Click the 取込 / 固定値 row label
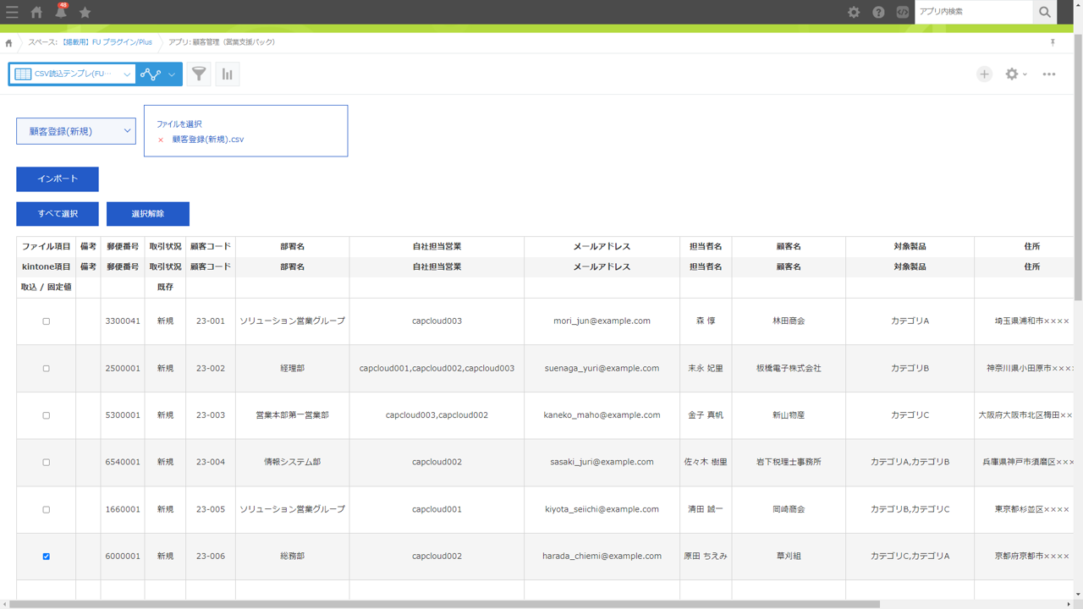 (47, 288)
